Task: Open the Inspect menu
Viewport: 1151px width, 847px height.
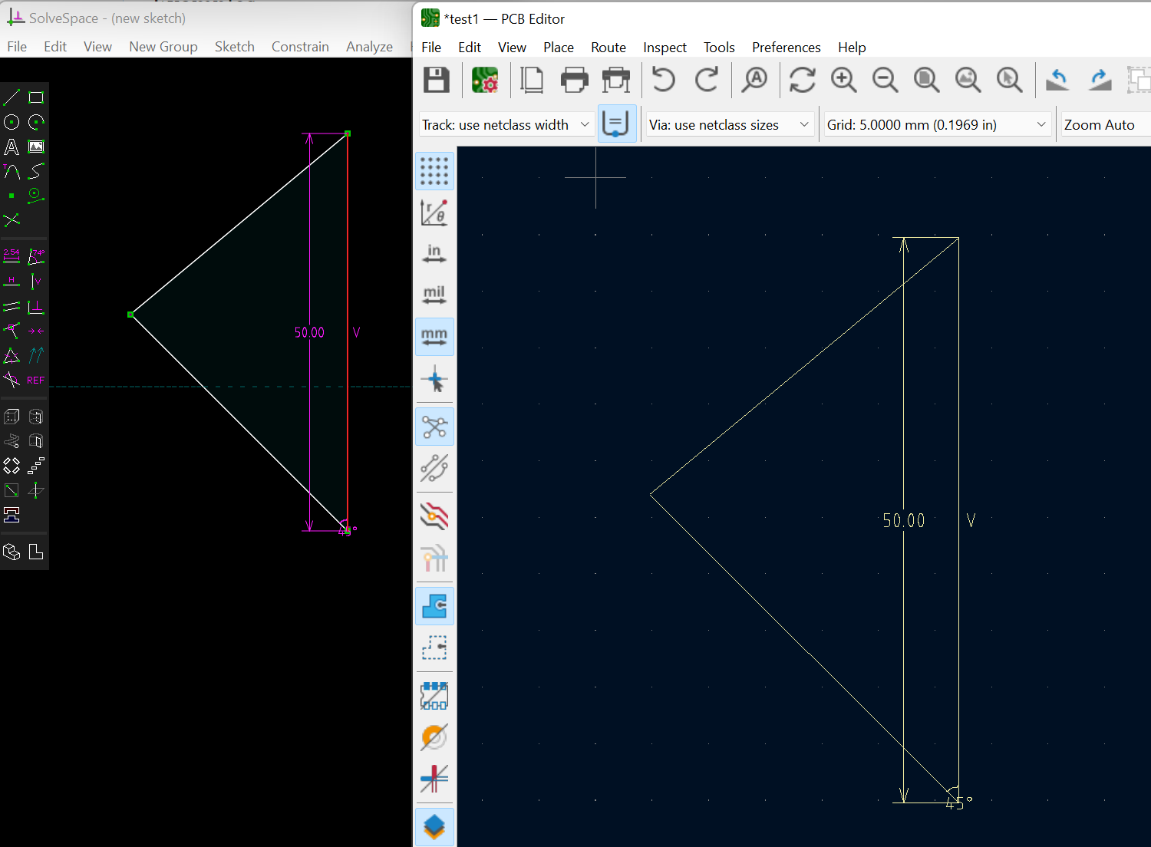Action: pos(665,48)
